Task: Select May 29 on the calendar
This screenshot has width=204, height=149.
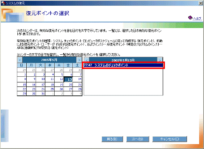Action: click(22, 94)
